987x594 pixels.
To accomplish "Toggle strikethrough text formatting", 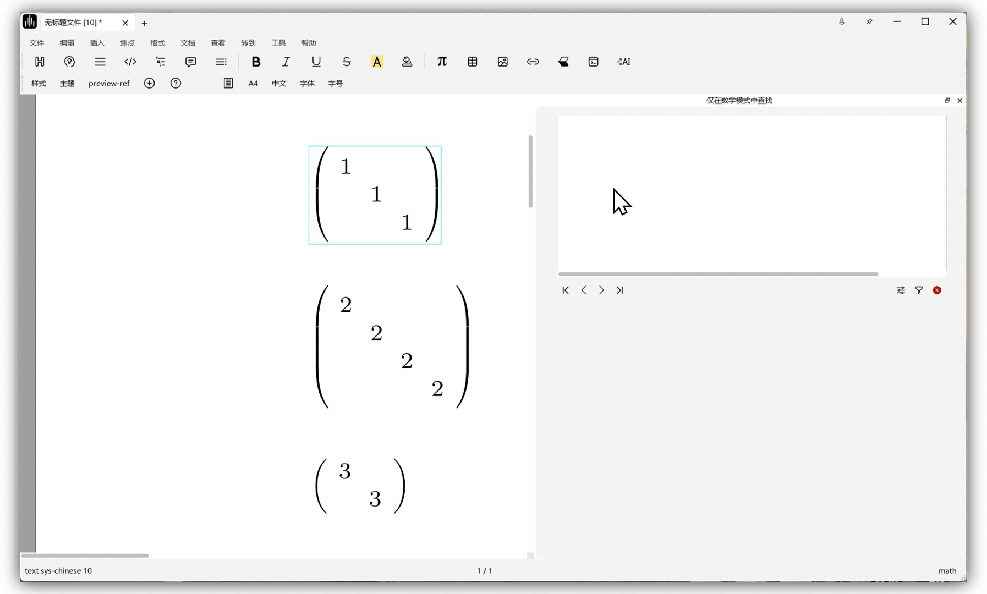I will (346, 62).
